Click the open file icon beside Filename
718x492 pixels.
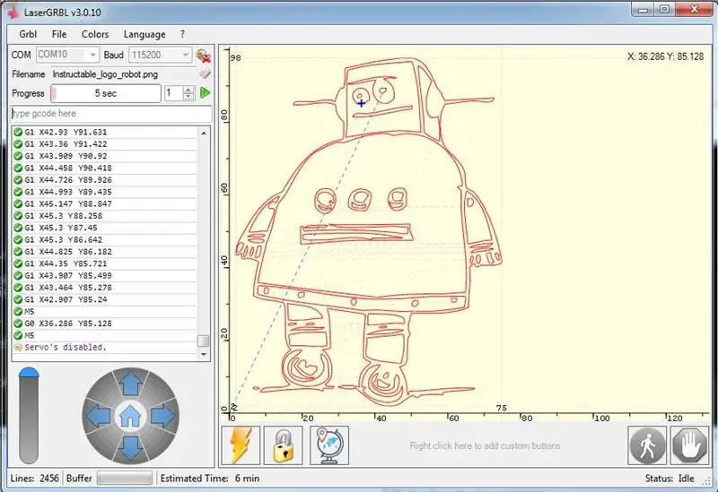pos(205,73)
